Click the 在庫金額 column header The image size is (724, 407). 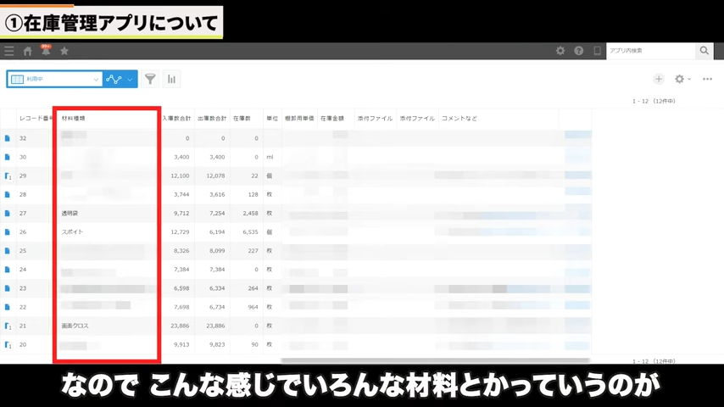[x=332, y=118]
